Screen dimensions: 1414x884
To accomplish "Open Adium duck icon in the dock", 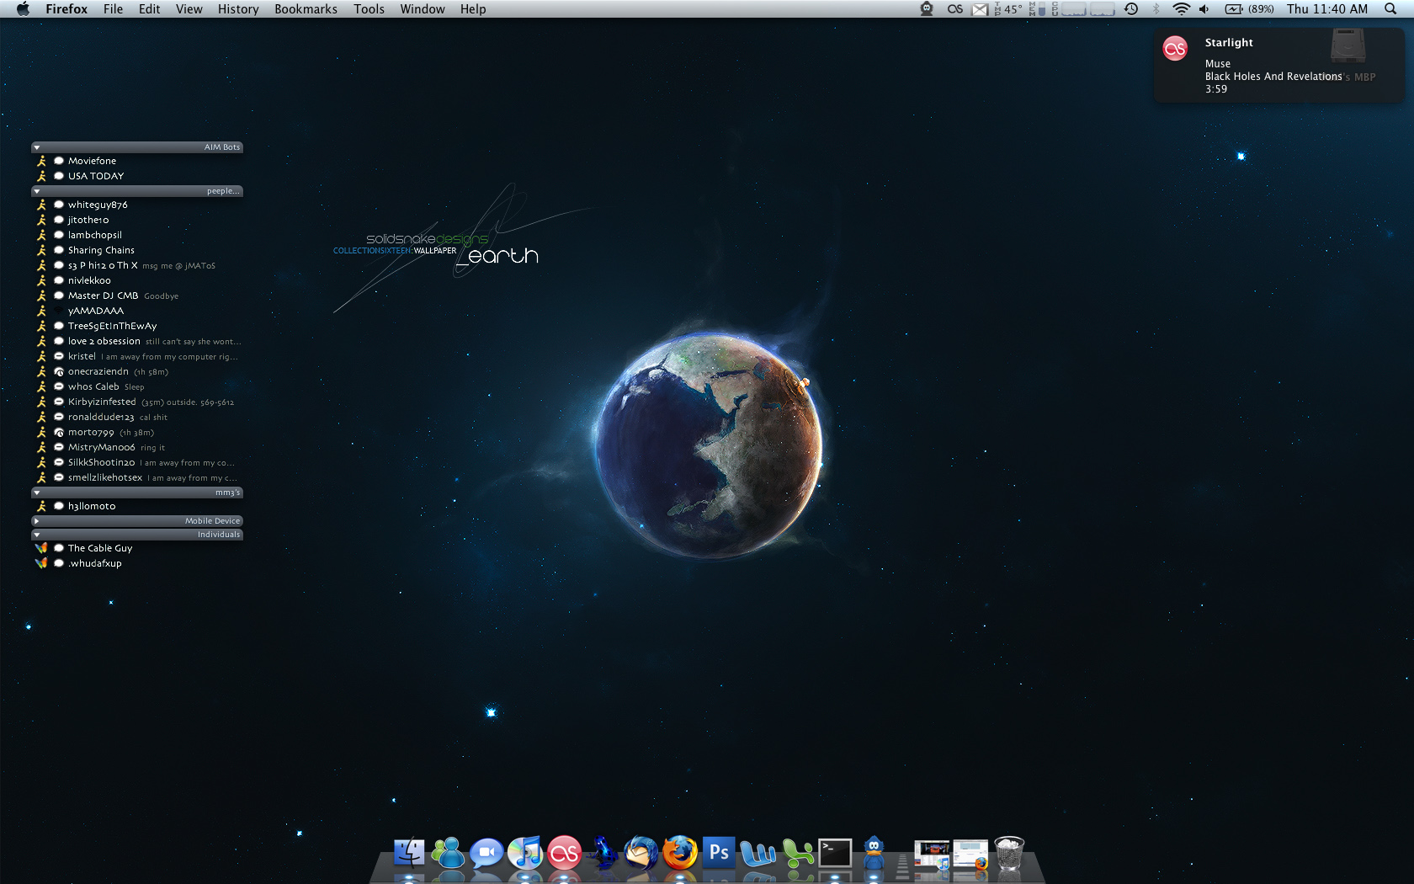I will [874, 853].
